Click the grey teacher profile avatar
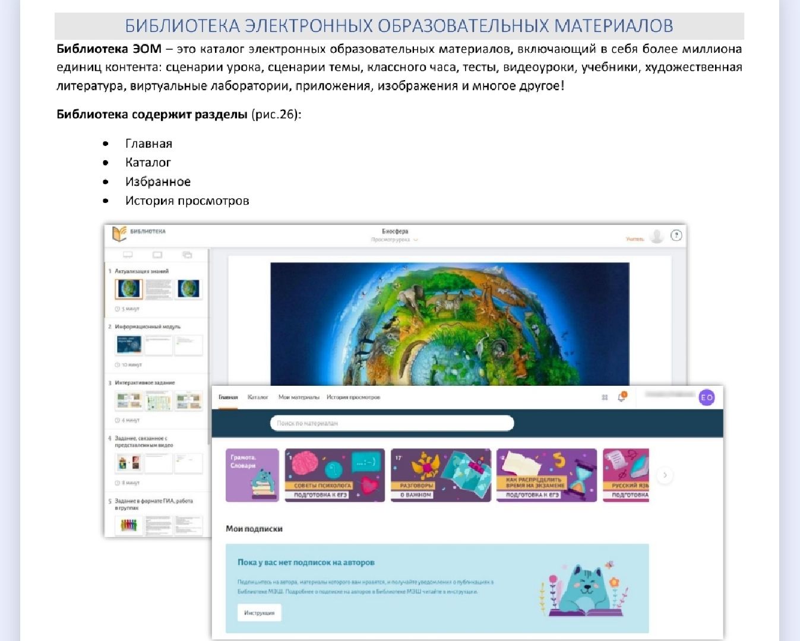The width and height of the screenshot is (800, 641). (x=656, y=236)
